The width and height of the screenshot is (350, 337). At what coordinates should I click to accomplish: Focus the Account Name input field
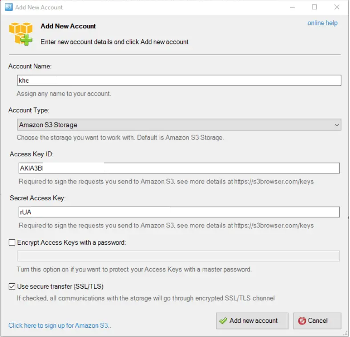click(179, 80)
